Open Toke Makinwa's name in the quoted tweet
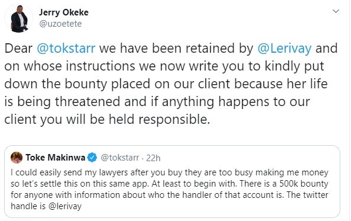Viewport: 351px width, 221px height. tap(55, 158)
